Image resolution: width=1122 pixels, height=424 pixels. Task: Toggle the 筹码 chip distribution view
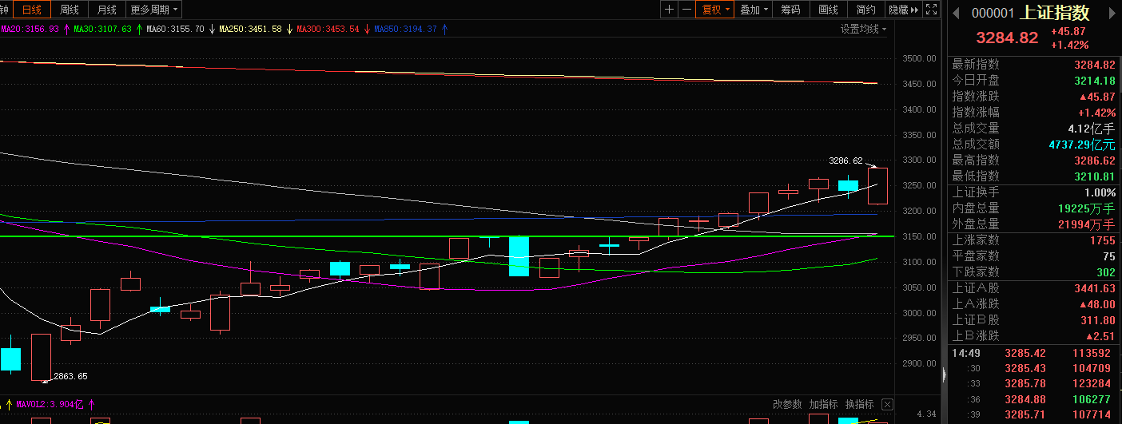click(790, 10)
